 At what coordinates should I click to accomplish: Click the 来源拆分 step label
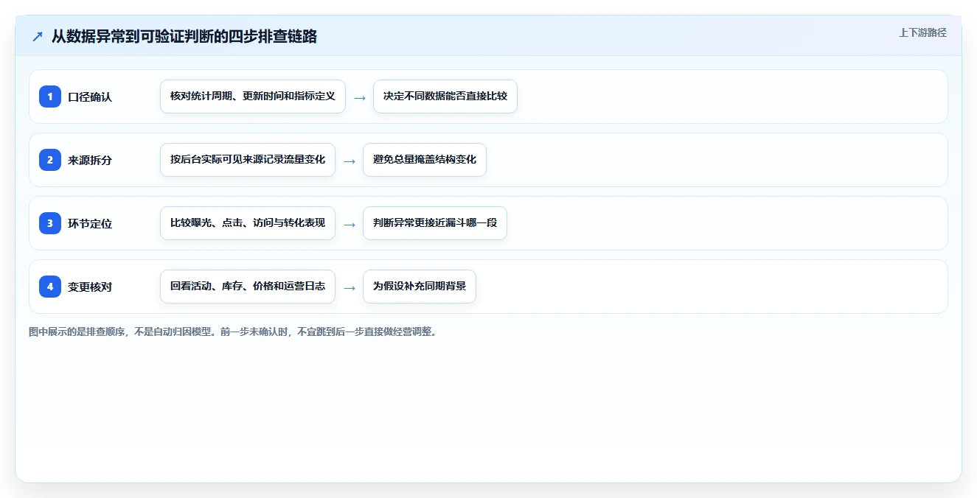[90, 160]
